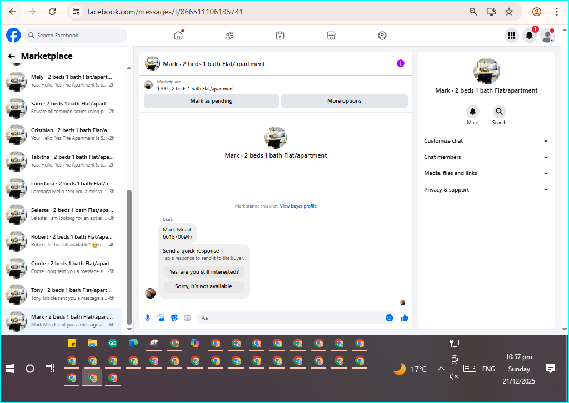
Task: Attach a photo to message
Action: pyautogui.click(x=161, y=318)
